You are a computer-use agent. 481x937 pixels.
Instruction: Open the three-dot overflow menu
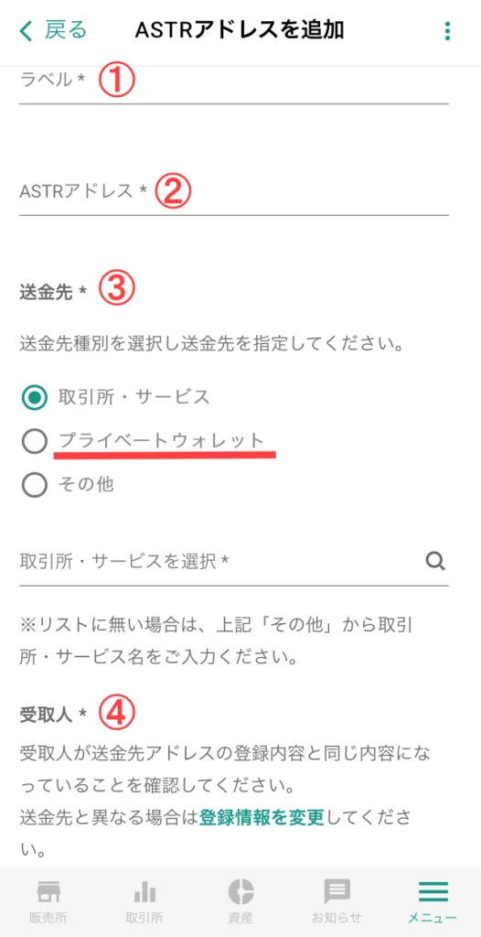click(x=447, y=31)
